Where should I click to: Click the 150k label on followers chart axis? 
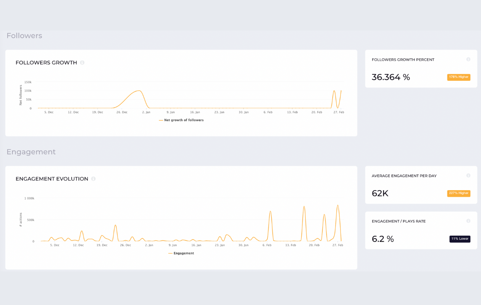coord(28,82)
